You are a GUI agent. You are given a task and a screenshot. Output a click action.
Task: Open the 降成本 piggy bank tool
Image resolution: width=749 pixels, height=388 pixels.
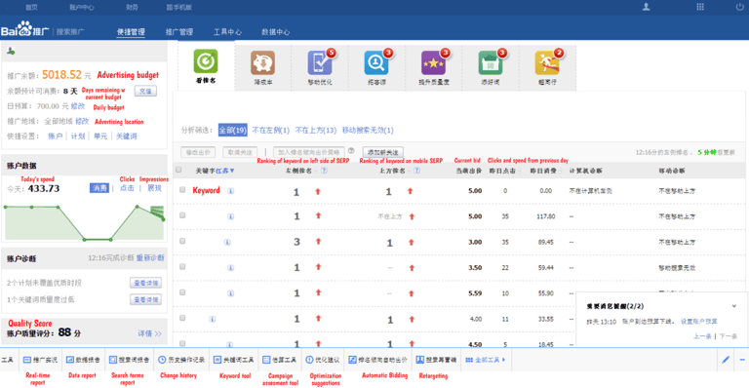[262, 63]
